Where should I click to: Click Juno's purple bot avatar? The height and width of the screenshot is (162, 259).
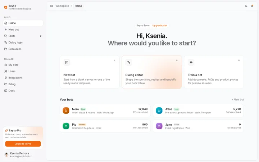coord(159,126)
